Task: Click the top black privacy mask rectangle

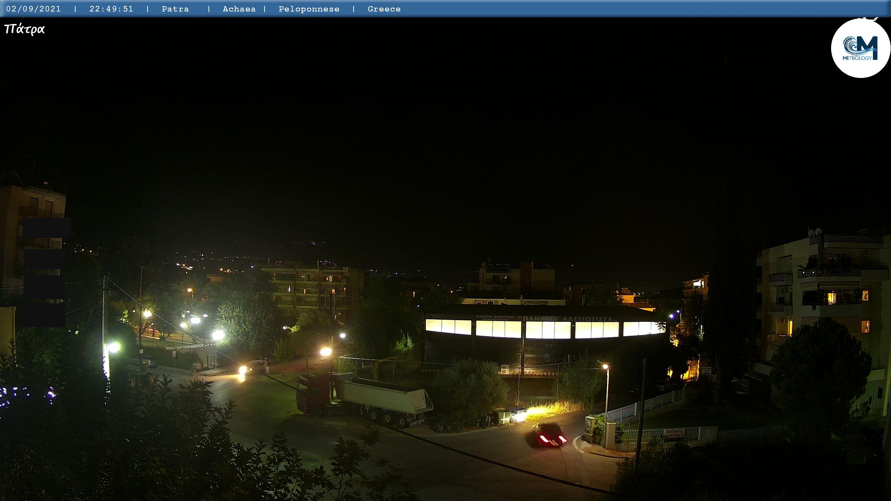Action: 46,228
